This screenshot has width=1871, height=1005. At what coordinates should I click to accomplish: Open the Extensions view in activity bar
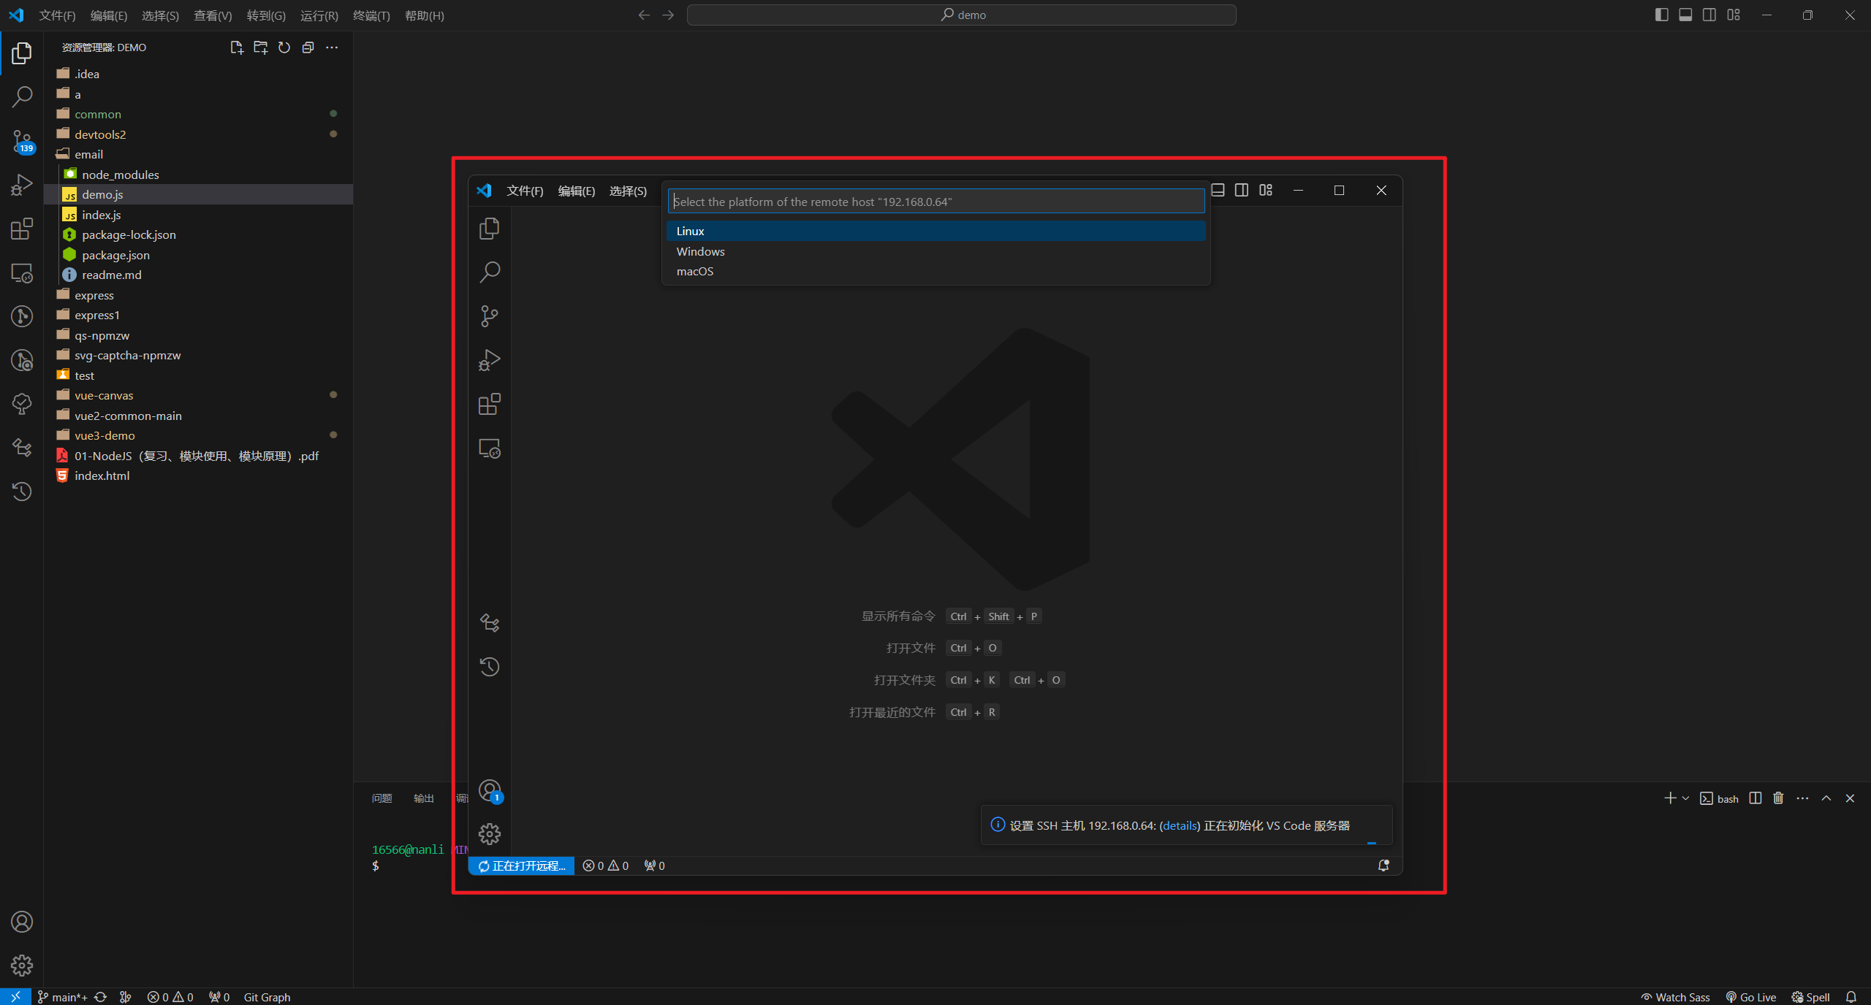[22, 229]
